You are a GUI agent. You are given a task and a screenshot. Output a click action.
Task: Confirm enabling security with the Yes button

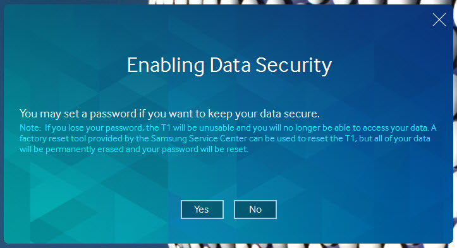click(202, 210)
